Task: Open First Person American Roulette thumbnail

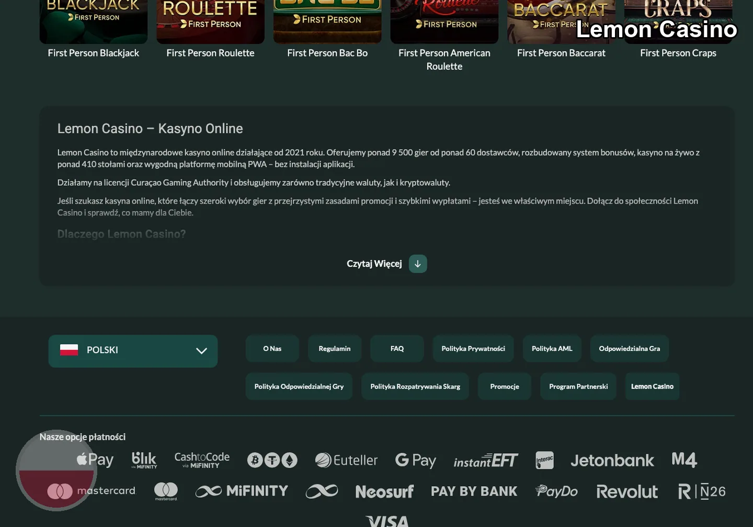Action: coord(444,21)
